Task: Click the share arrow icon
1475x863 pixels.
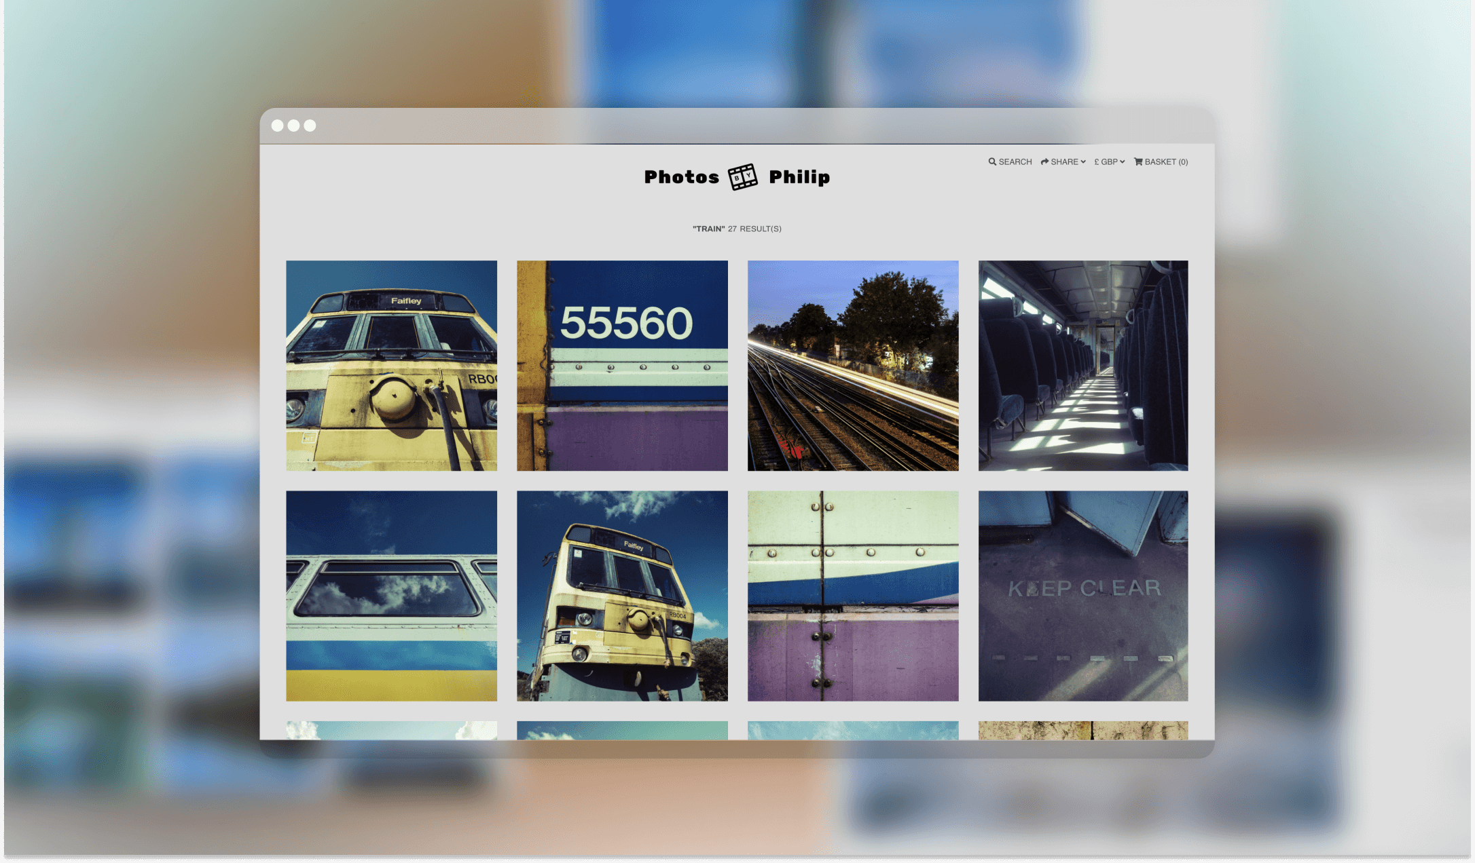Action: tap(1044, 161)
